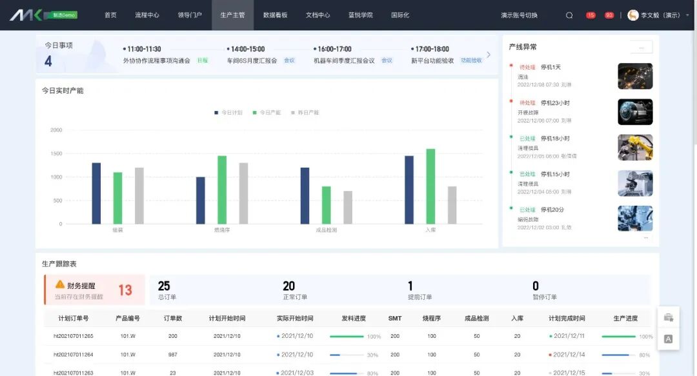Switch to the 数据看板 navigation tab
697x376 pixels.
pyautogui.click(x=275, y=15)
